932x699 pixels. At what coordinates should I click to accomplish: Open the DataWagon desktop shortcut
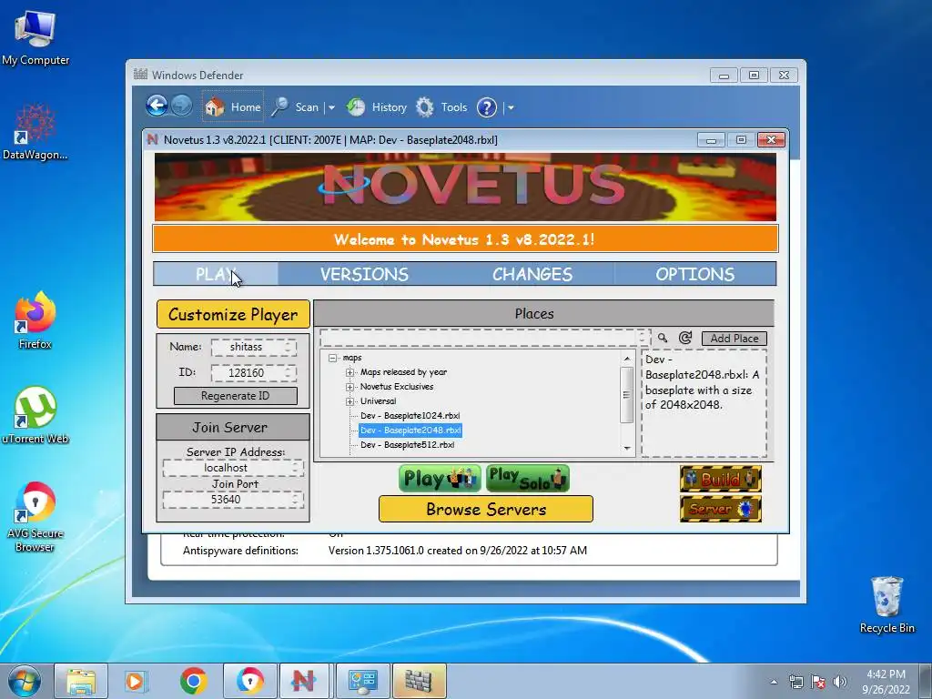(x=35, y=131)
